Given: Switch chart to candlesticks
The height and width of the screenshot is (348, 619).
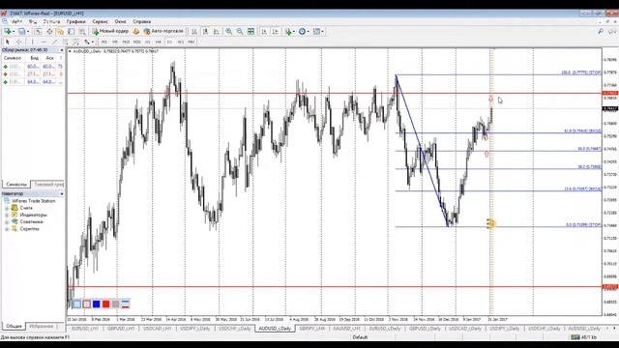Looking at the screenshot, I should click(x=205, y=31).
